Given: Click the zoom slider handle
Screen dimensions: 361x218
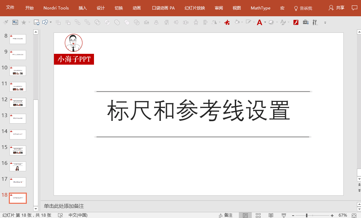Looking at the screenshot, I should (x=306, y=215).
